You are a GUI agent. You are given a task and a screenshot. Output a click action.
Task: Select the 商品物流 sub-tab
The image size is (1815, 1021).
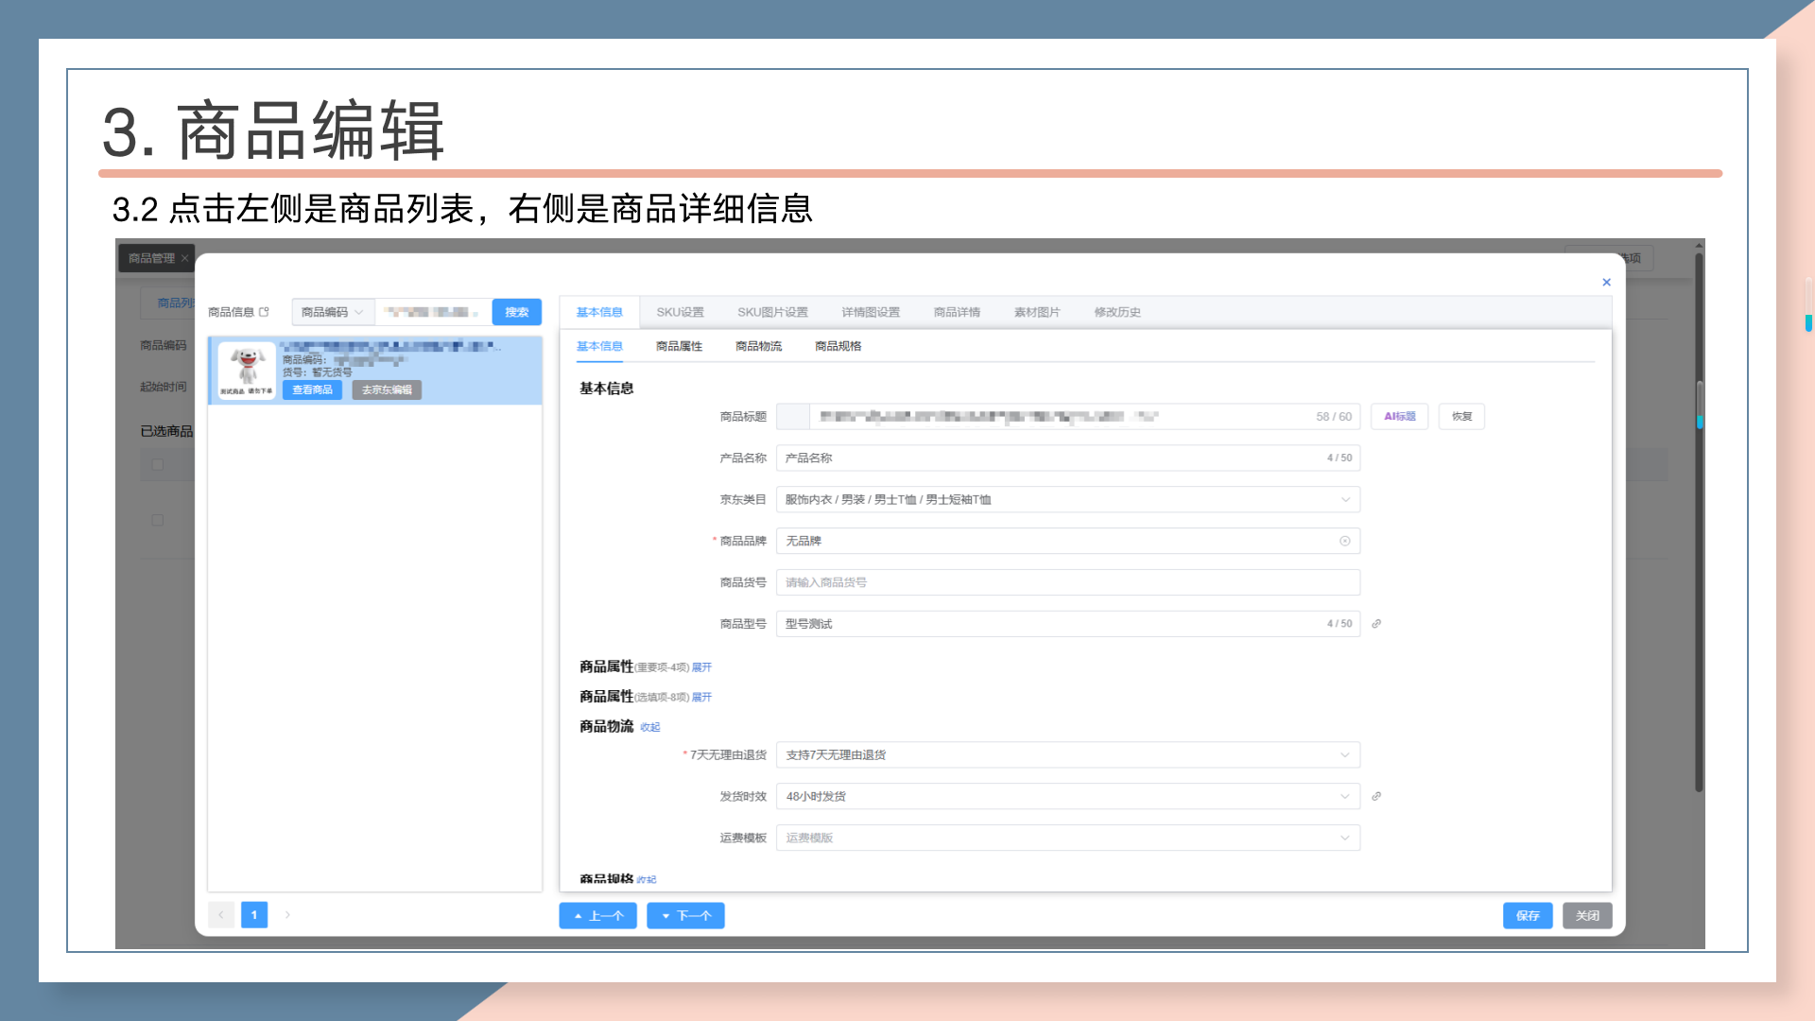point(758,346)
